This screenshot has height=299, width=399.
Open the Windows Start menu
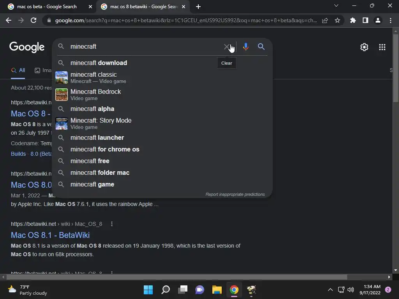click(148, 290)
